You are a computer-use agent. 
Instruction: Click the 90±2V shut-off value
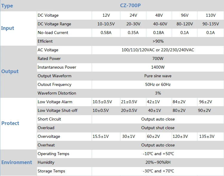204,110
